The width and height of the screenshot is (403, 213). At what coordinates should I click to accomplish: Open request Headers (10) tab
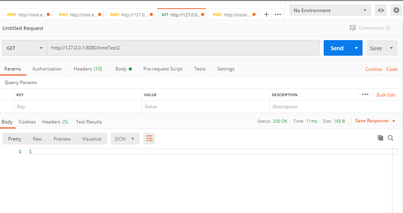88,69
